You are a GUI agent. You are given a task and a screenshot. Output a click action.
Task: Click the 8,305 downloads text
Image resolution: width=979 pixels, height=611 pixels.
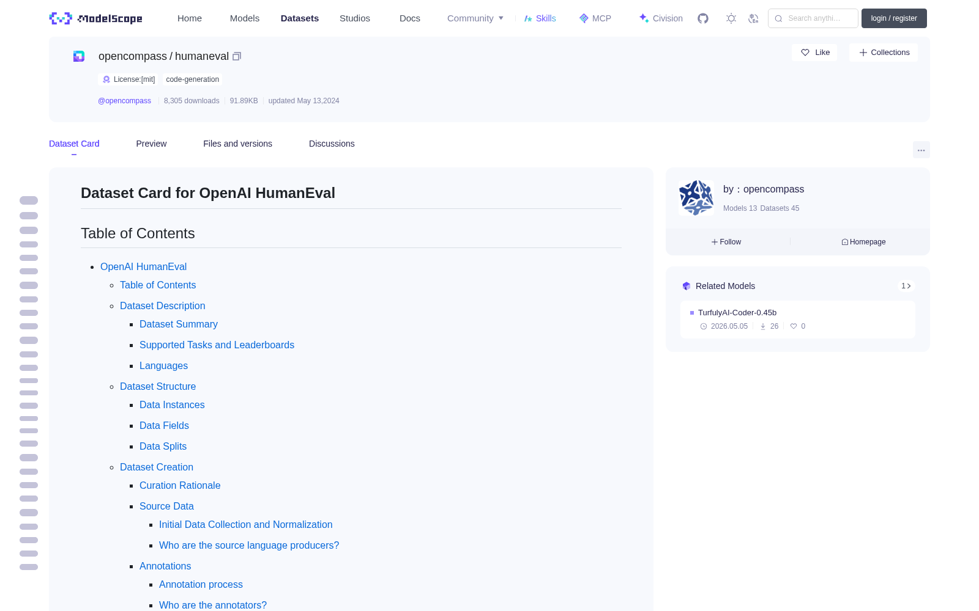(192, 101)
